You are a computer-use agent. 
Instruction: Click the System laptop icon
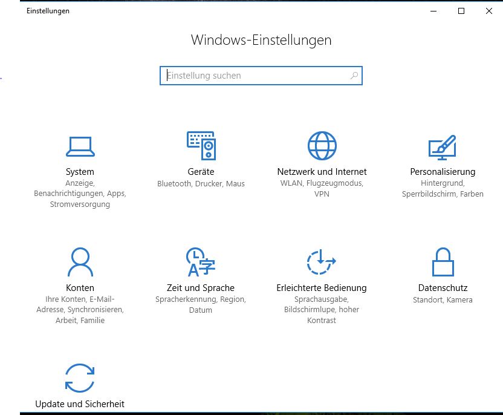tap(80, 146)
